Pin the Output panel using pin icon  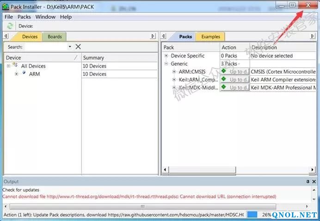click(308, 182)
